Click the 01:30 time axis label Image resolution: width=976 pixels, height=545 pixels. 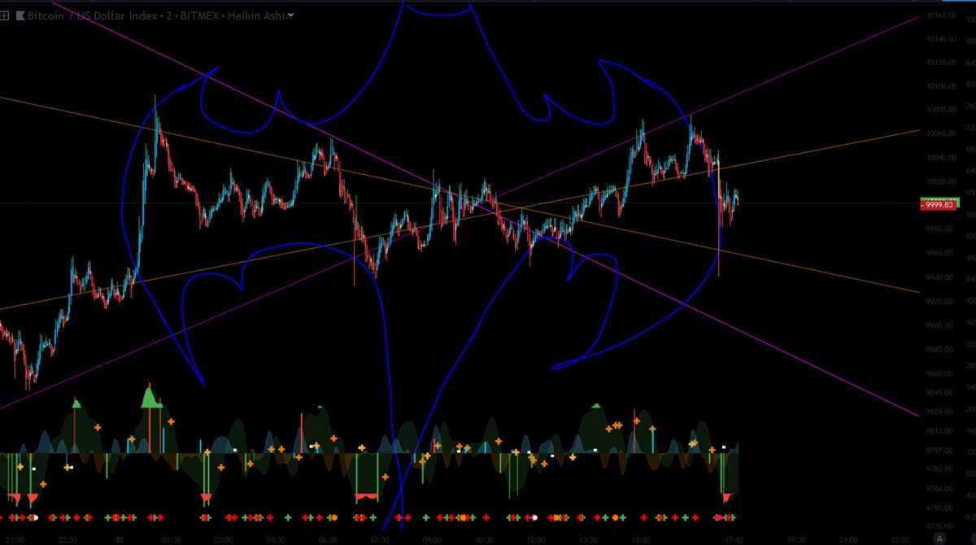(x=170, y=538)
